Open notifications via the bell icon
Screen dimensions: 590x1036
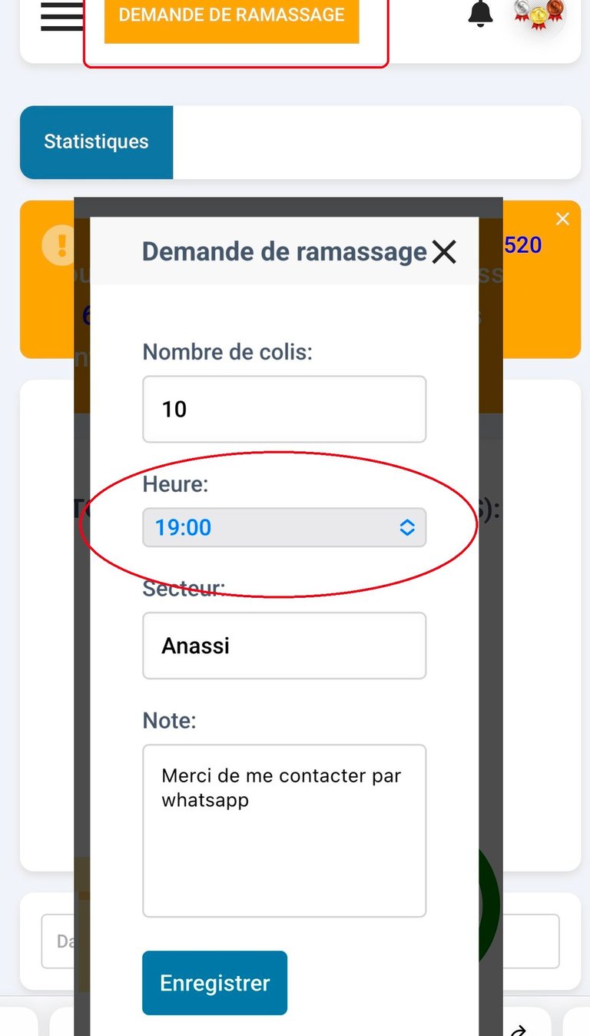481,13
